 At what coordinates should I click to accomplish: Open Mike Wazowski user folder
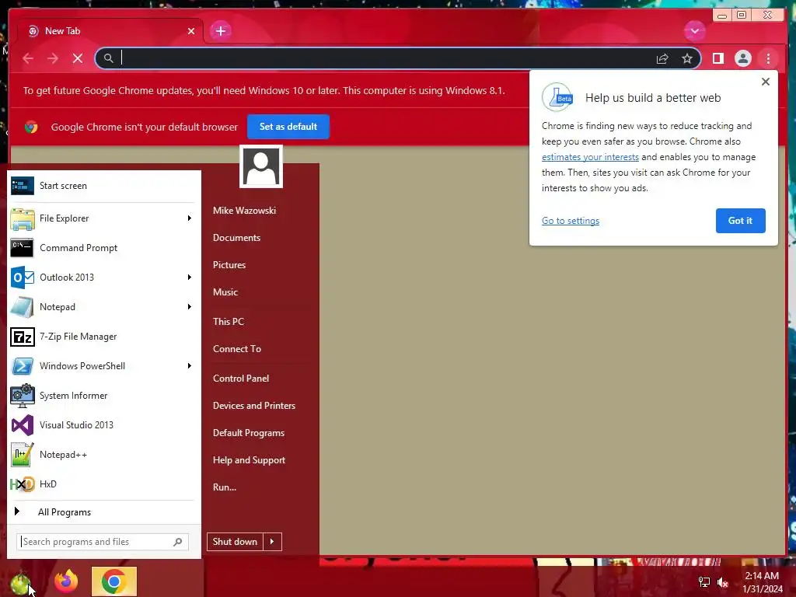coord(244,210)
